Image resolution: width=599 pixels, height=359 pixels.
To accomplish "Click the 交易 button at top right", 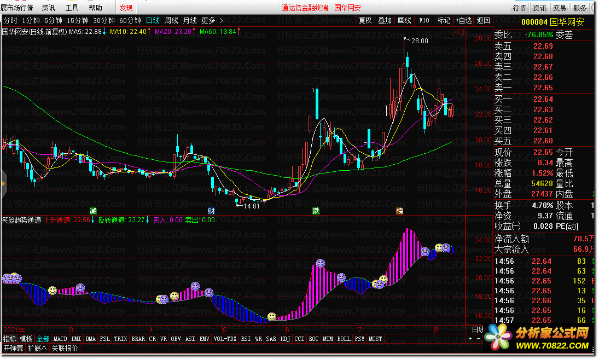I will tap(560, 8).
